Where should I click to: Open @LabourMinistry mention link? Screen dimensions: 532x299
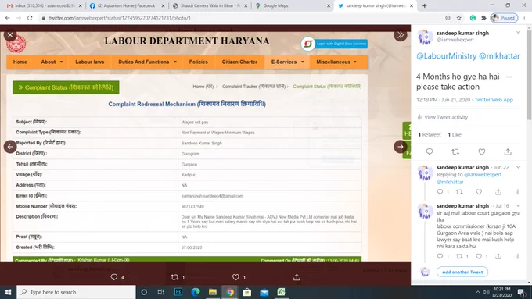pos(446,56)
